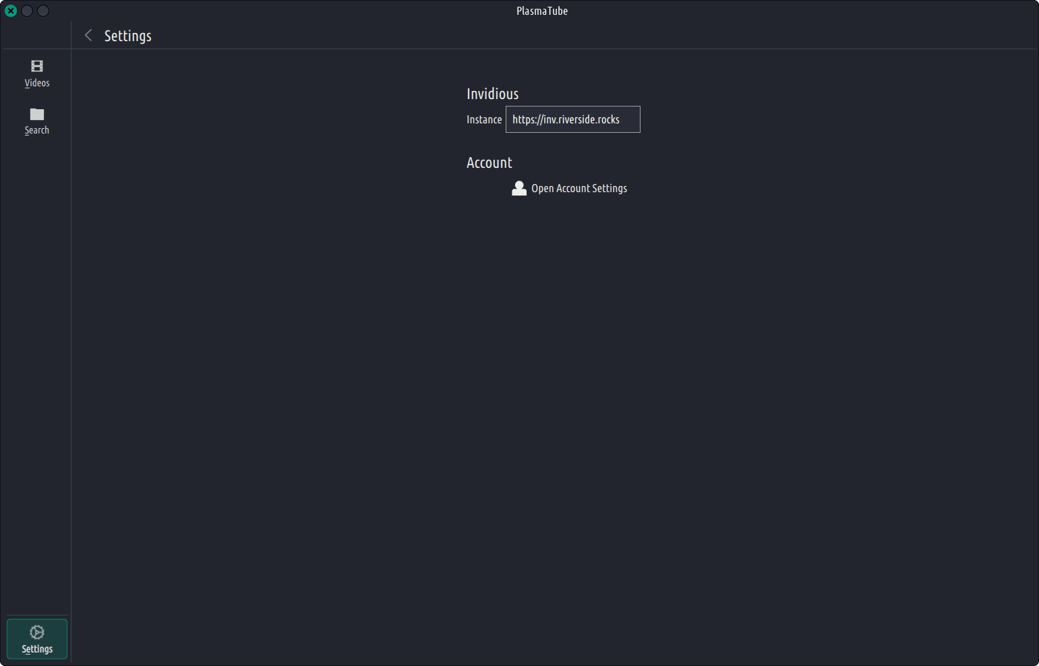
Task: Focus the Instance URL text field
Action: click(x=572, y=119)
